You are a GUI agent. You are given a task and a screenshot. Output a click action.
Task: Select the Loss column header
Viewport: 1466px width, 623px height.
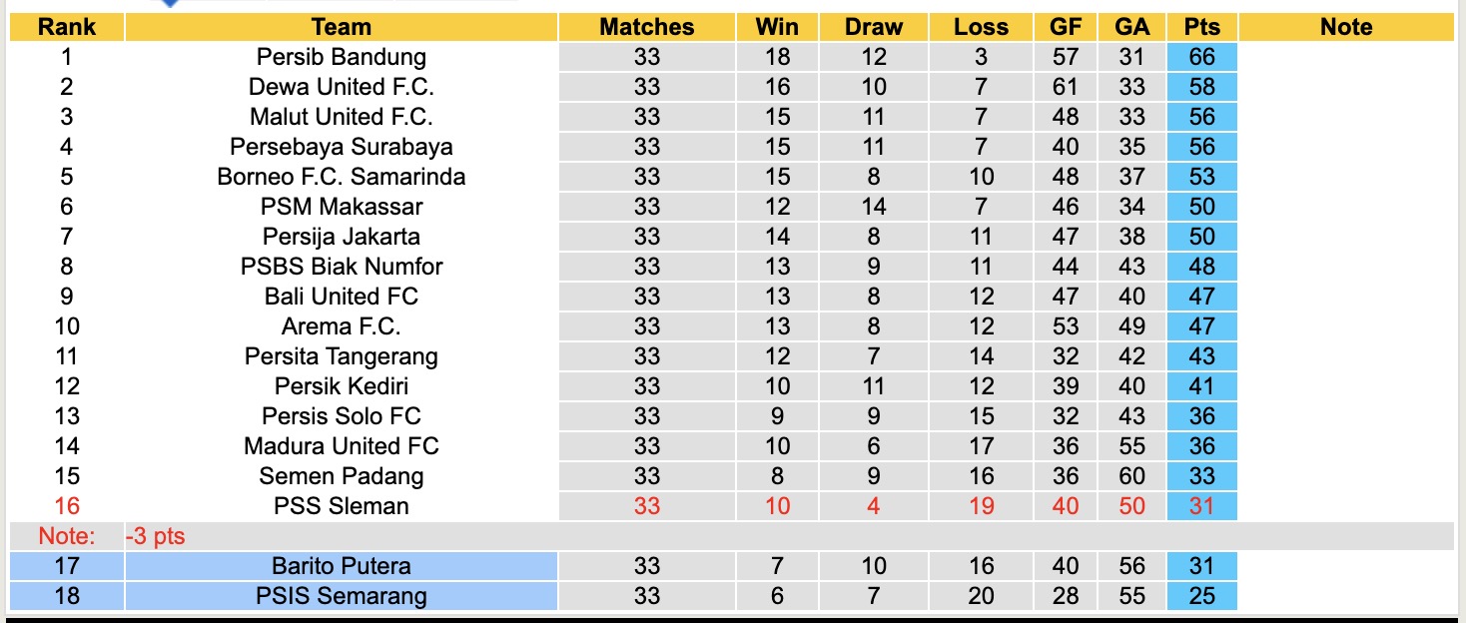[x=981, y=27]
